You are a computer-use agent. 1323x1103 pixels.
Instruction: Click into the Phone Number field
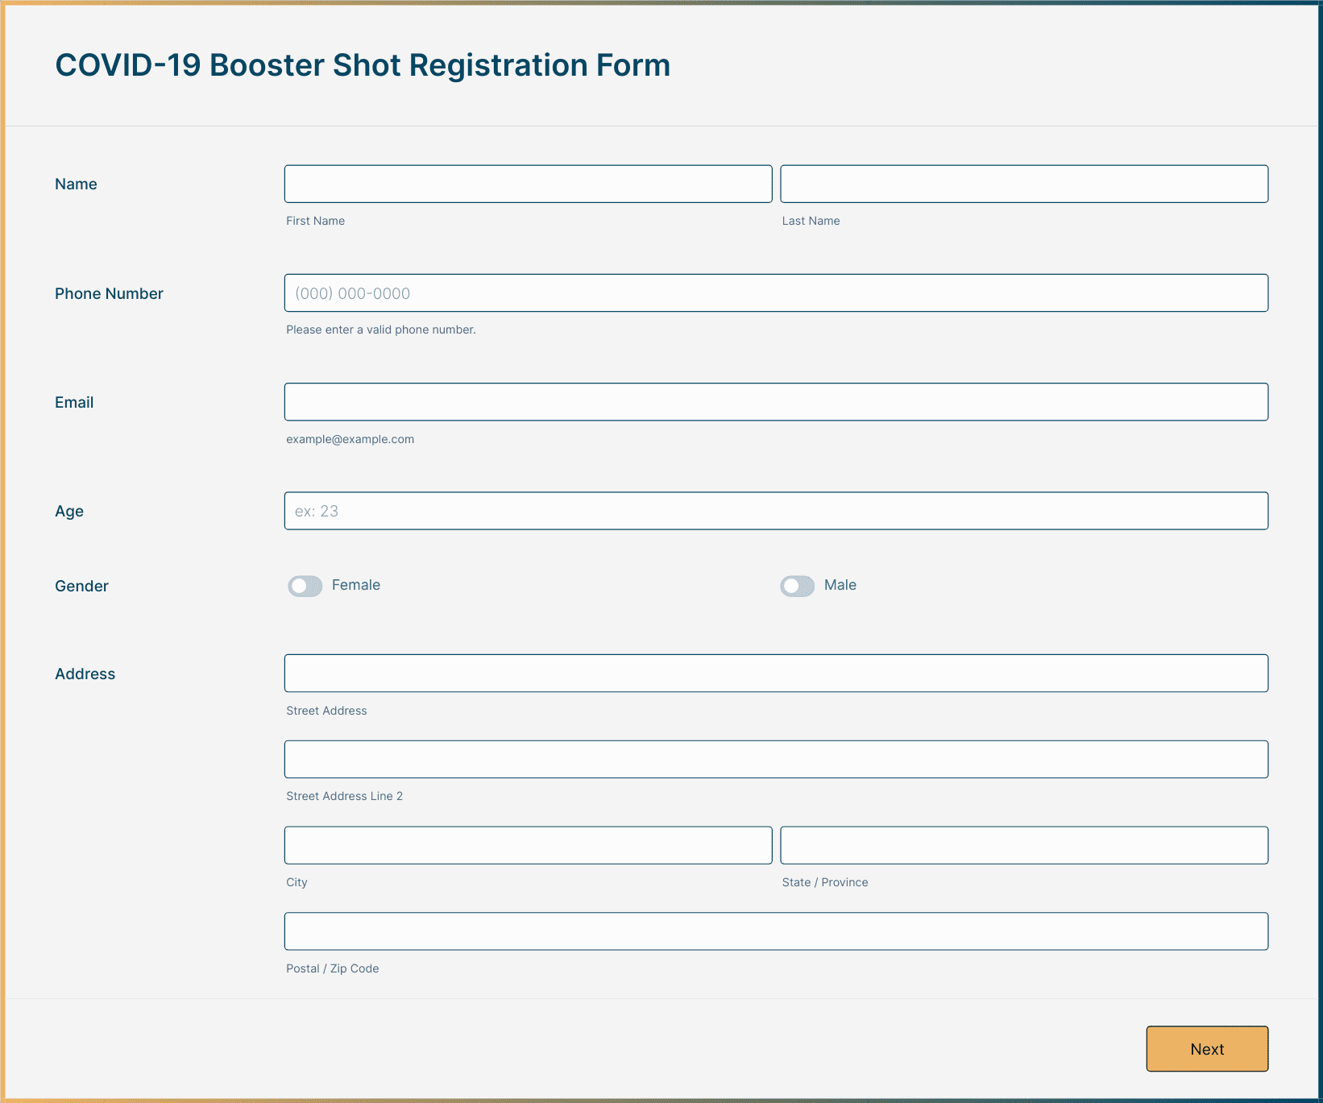point(776,293)
